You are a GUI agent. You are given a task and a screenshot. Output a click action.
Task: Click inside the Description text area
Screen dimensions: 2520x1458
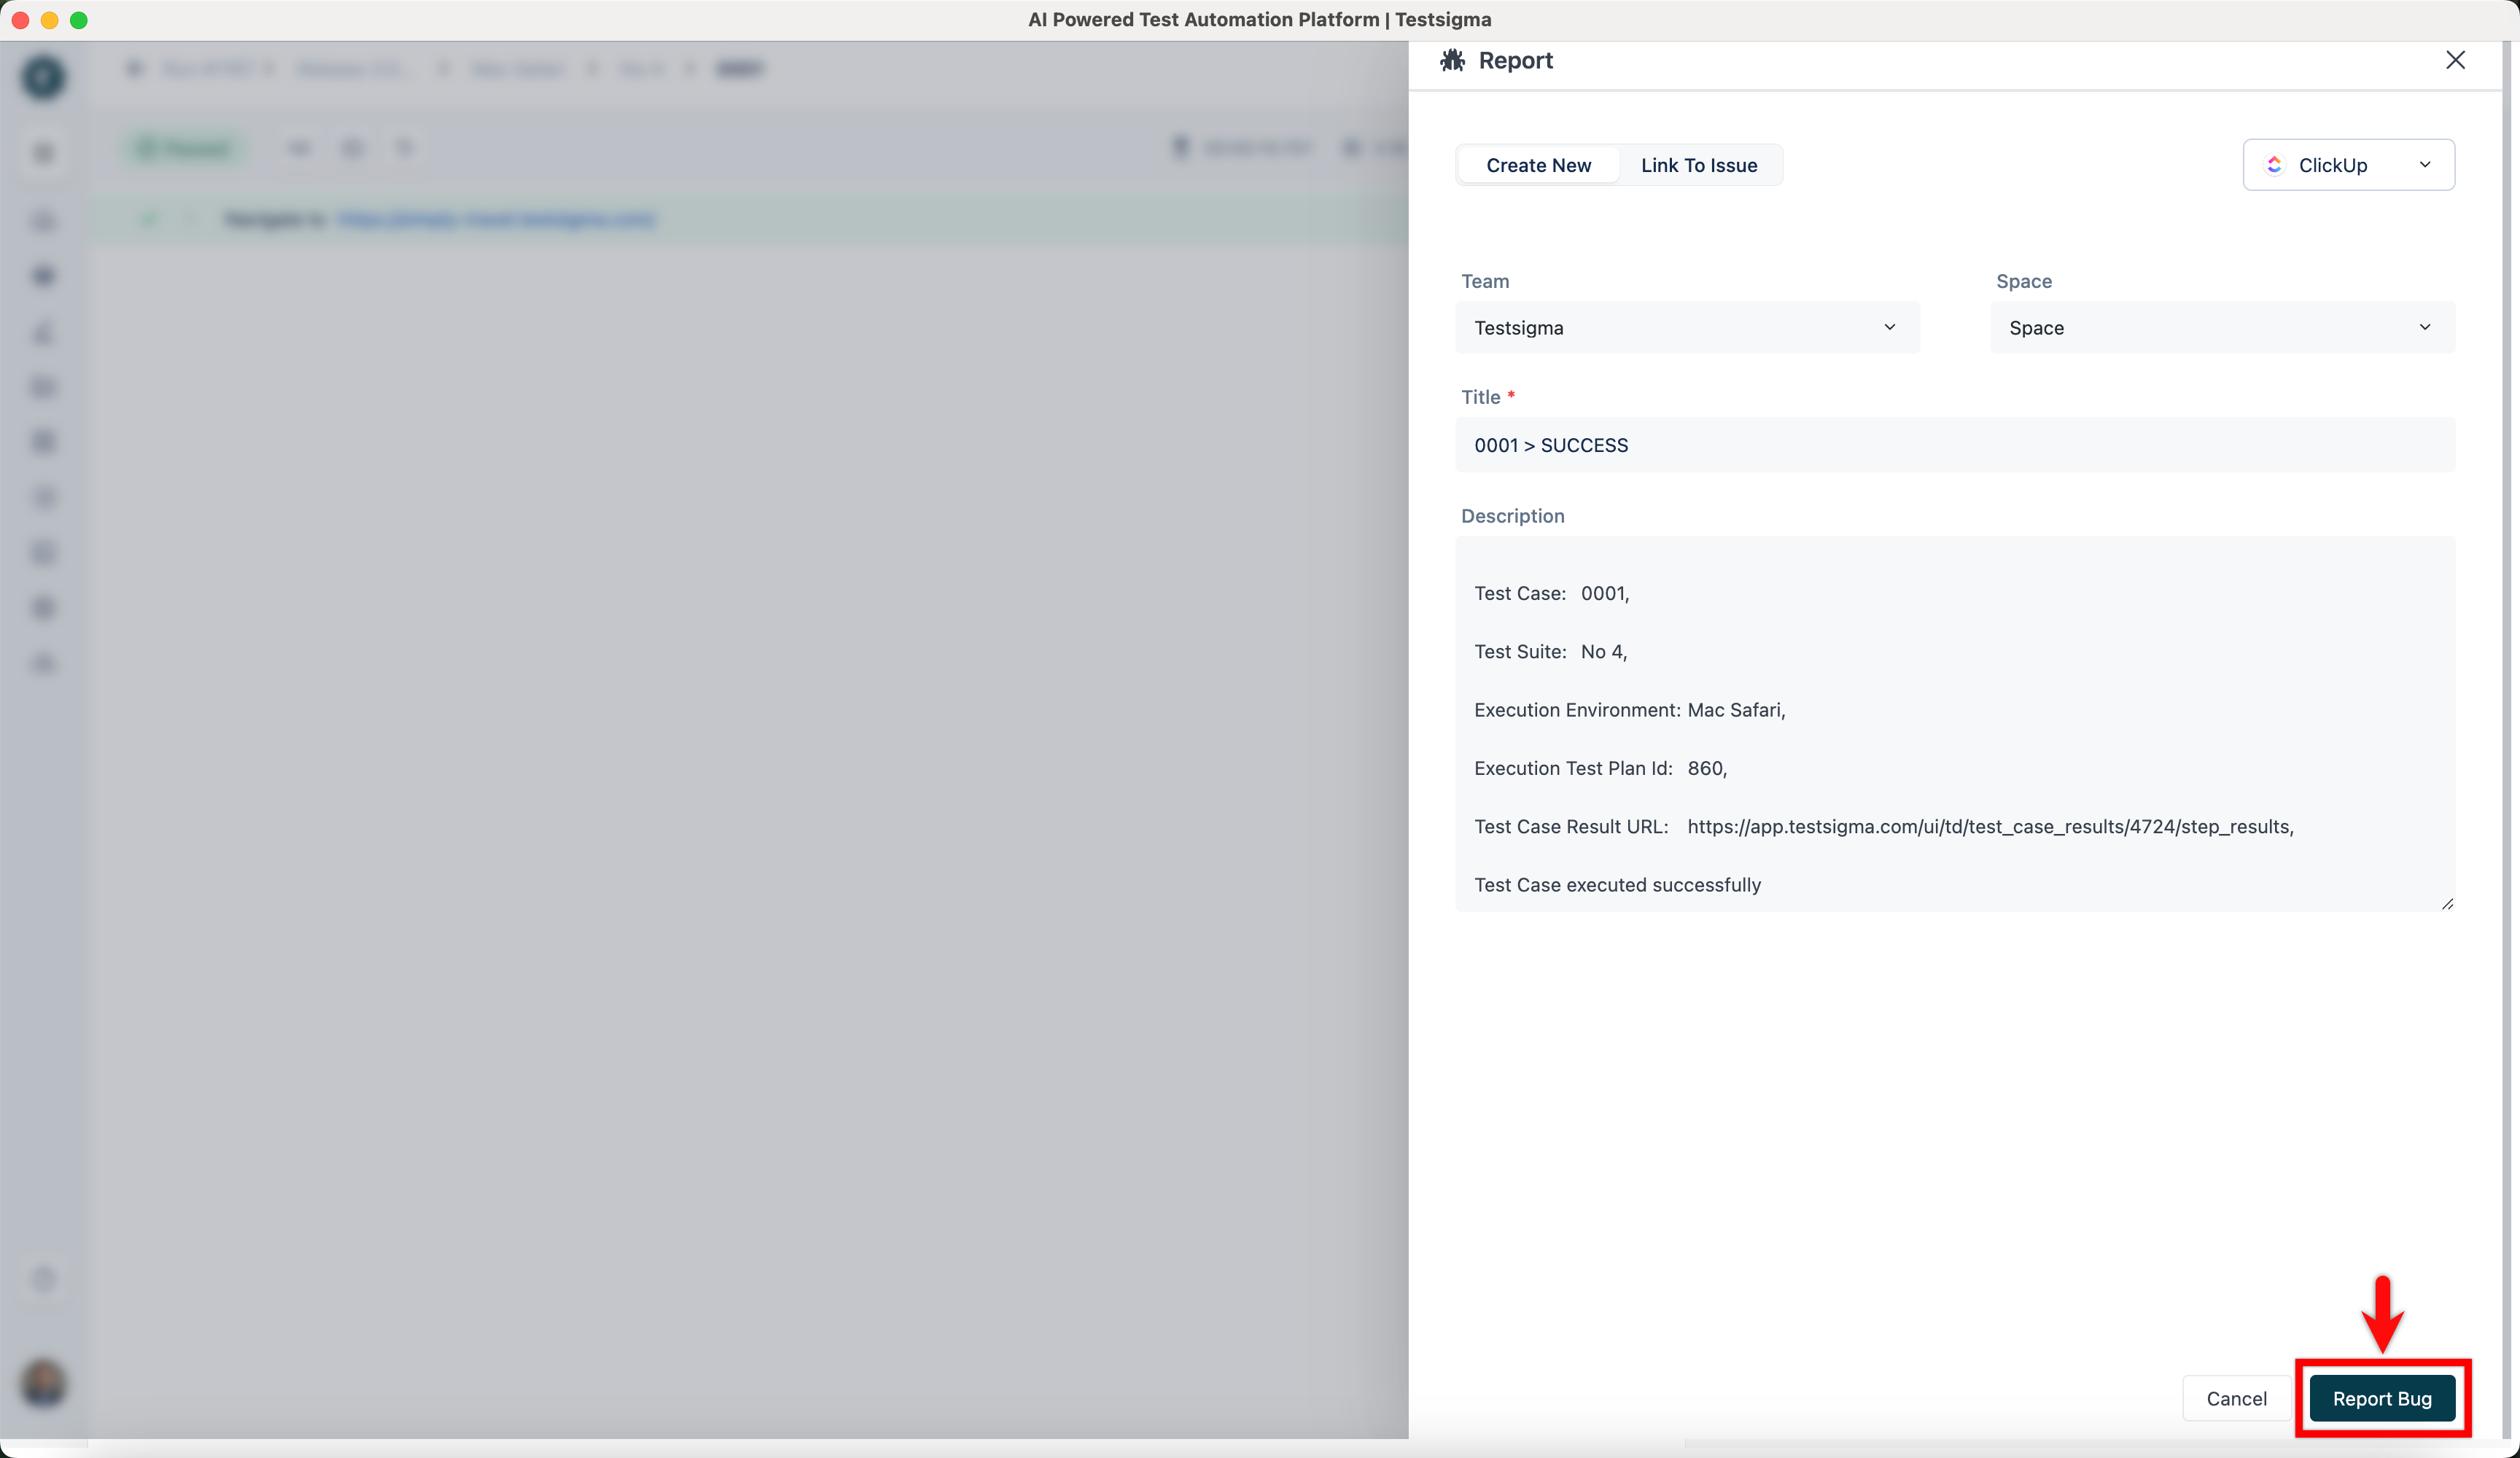click(x=1954, y=722)
